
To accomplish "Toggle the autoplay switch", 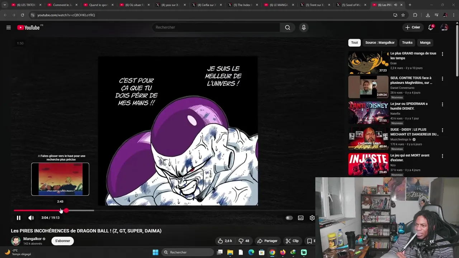I will (x=289, y=218).
